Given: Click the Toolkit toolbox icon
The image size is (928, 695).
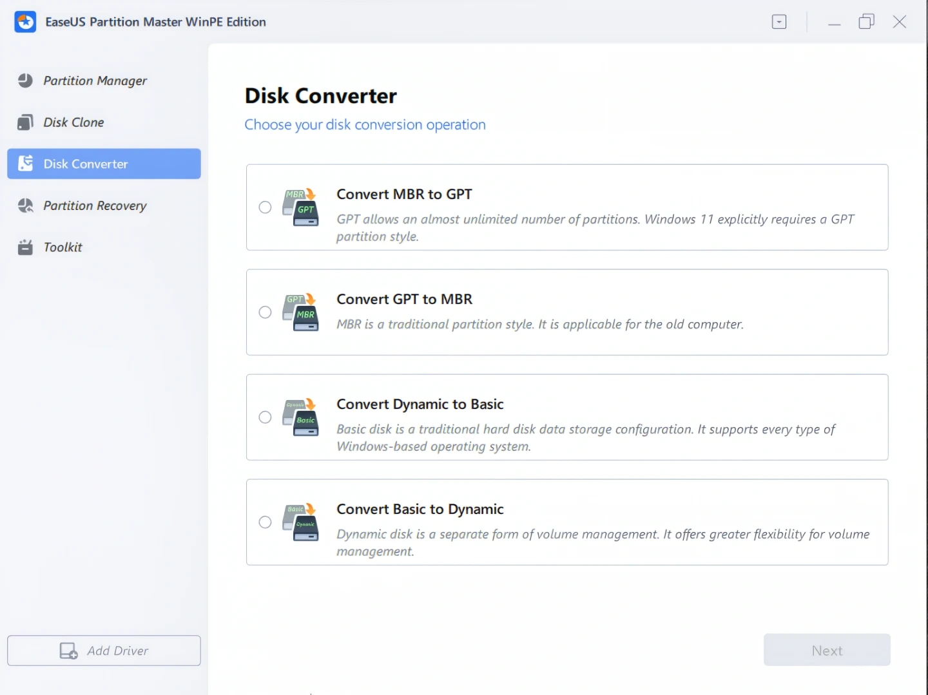Looking at the screenshot, I should tap(25, 247).
